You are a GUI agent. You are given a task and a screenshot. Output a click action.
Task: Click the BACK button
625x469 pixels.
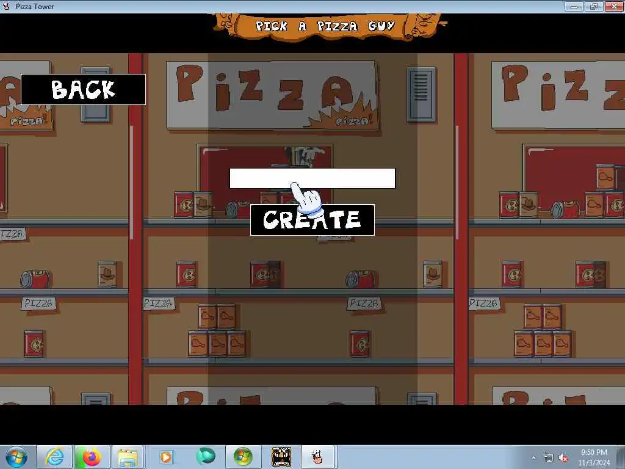tap(83, 89)
